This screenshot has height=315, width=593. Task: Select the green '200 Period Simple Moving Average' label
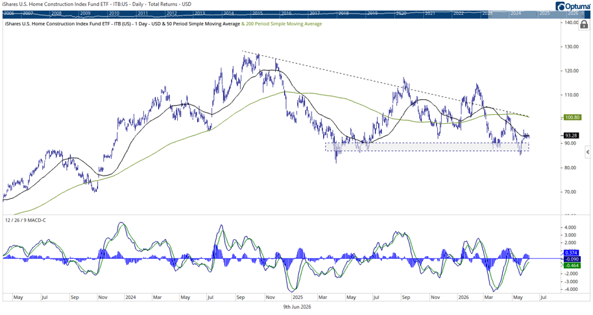(x=284, y=24)
